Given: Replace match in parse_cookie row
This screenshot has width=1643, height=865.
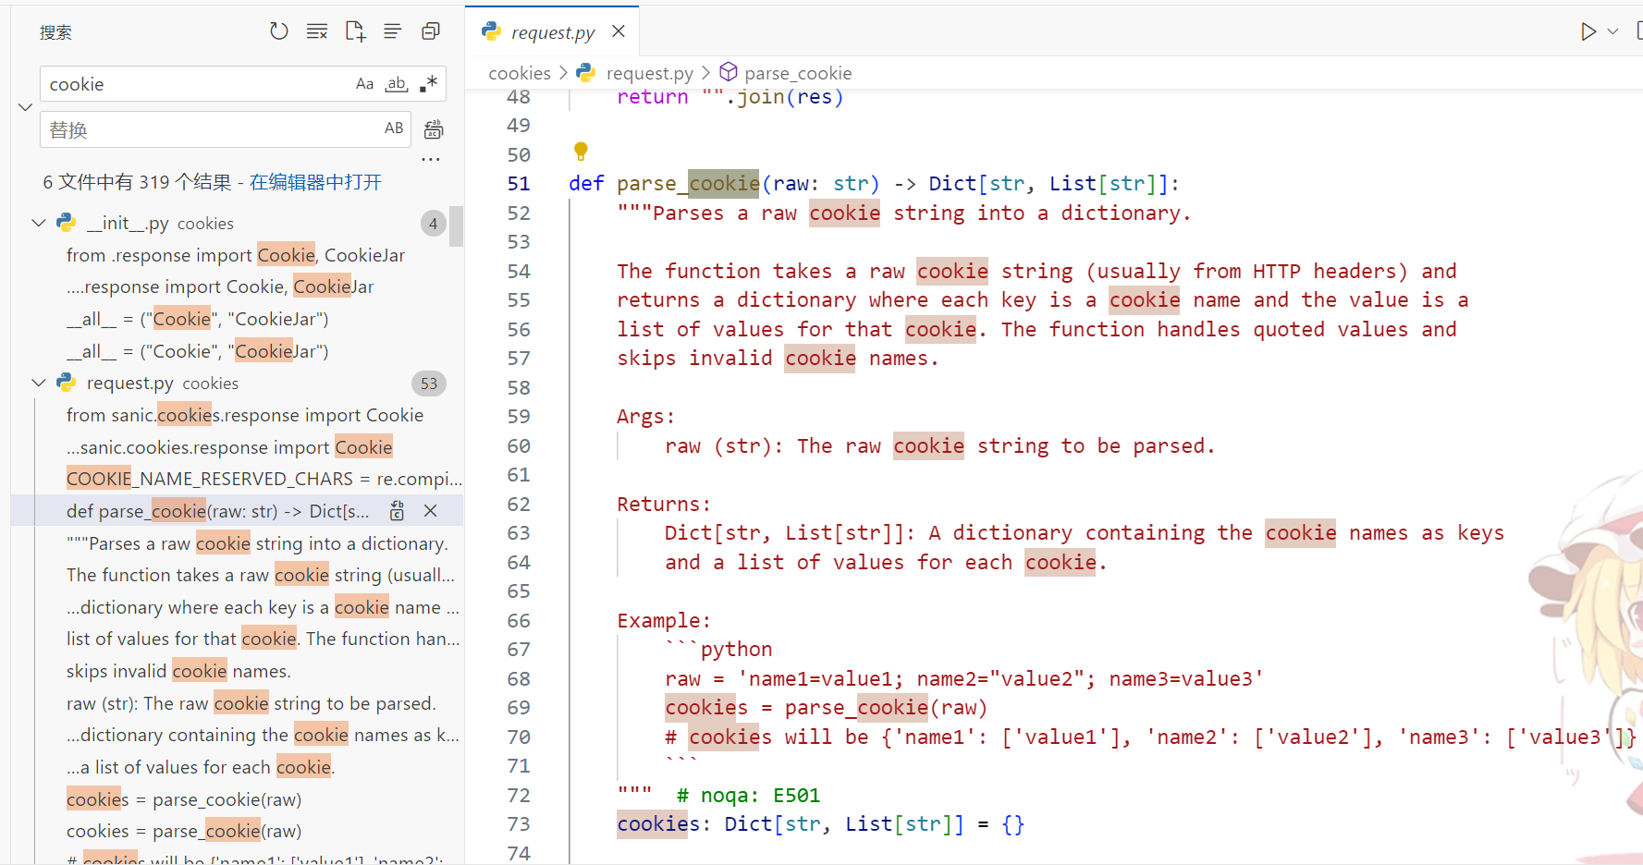Looking at the screenshot, I should click(398, 511).
